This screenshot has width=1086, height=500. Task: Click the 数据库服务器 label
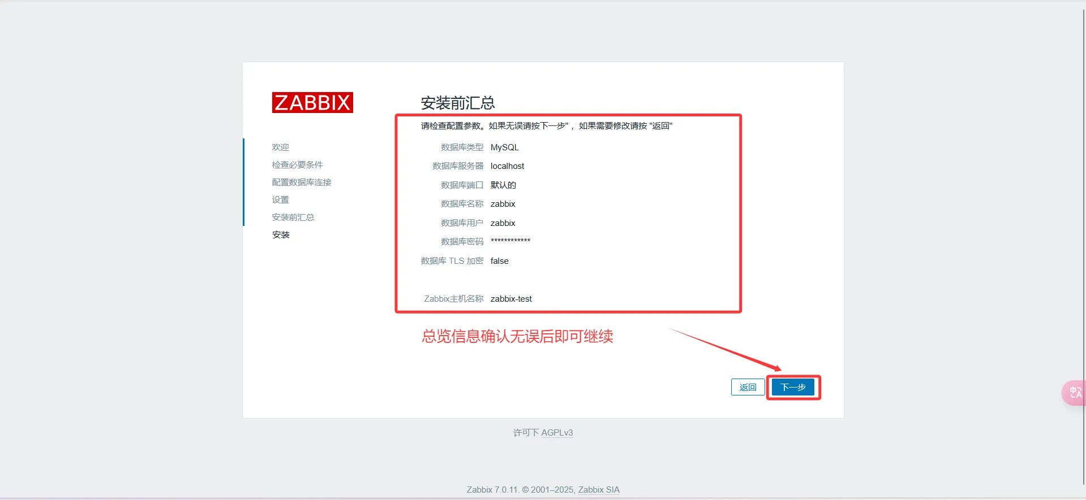pyautogui.click(x=458, y=166)
